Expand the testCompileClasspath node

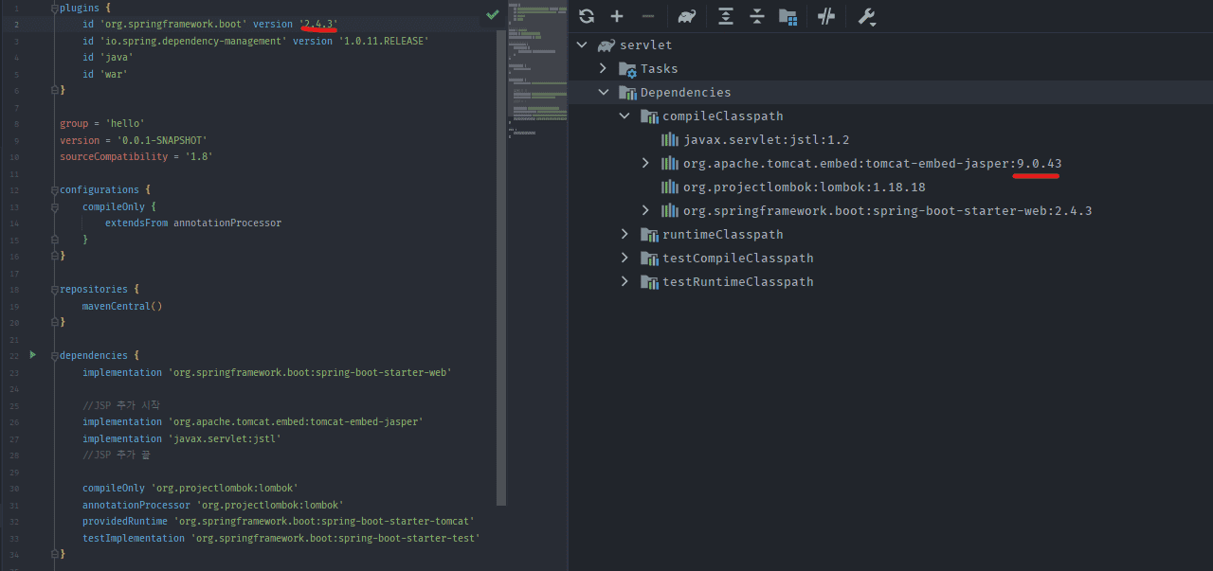[x=625, y=259]
